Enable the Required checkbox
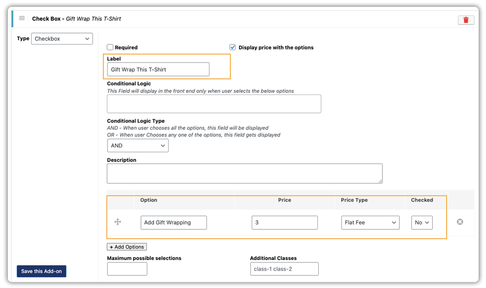Viewport: 486px width, 288px height. point(110,47)
